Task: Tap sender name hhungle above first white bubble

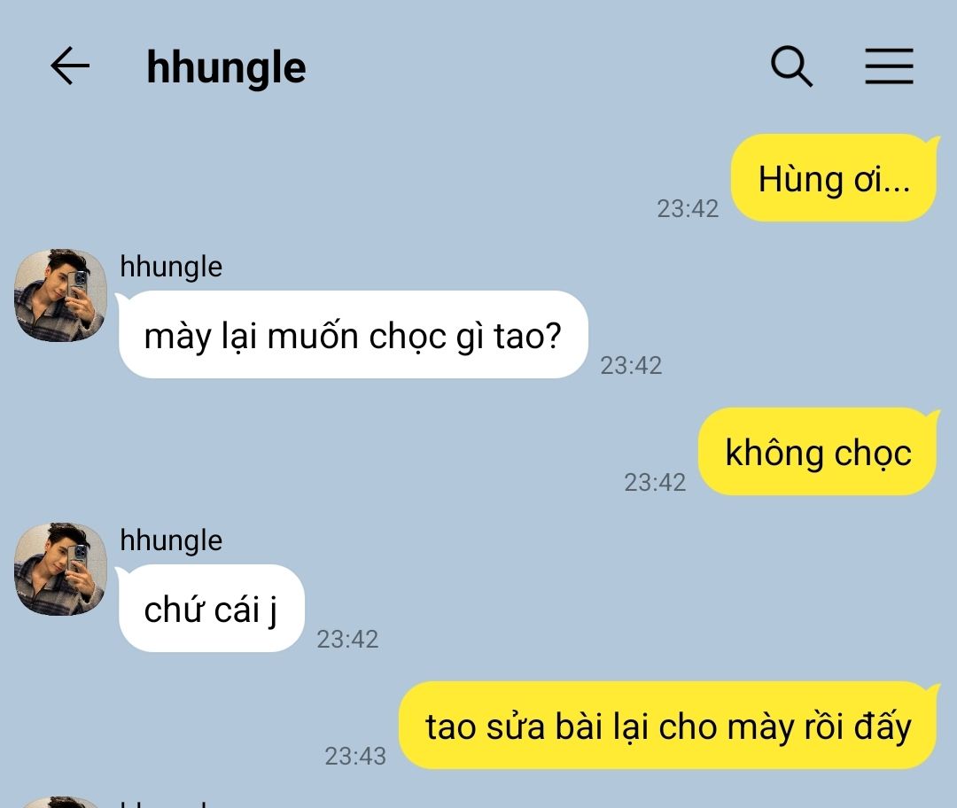Action: (171, 267)
